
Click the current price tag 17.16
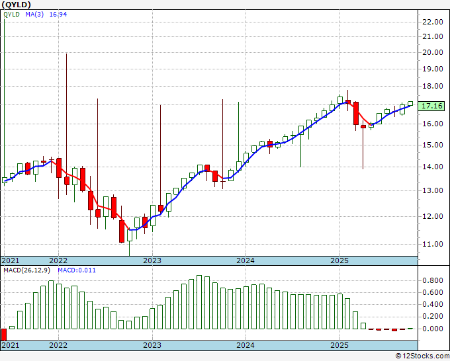tap(432, 106)
